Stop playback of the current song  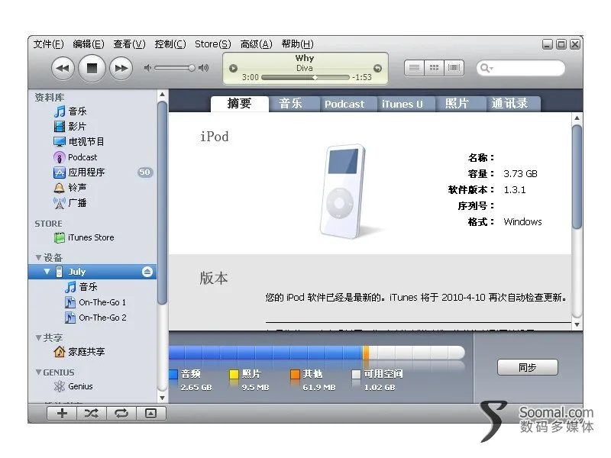tap(92, 69)
